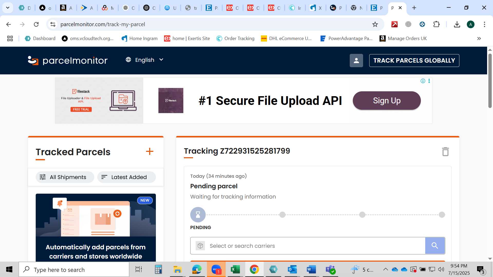View site information icon in address bar
The width and height of the screenshot is (493, 277).
click(53, 24)
